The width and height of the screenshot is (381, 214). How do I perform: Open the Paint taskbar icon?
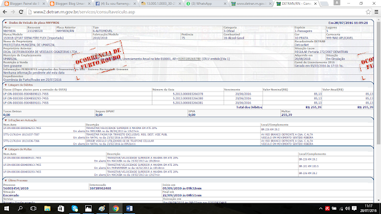pos(102,209)
